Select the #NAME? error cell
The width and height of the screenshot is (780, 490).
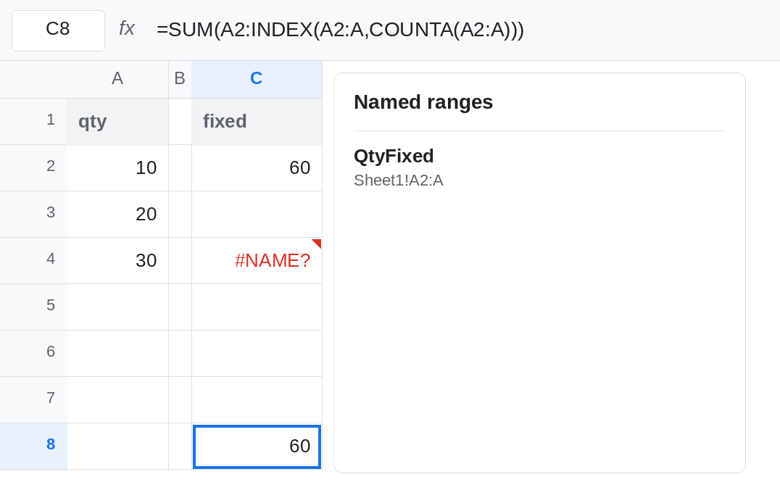coord(257,260)
